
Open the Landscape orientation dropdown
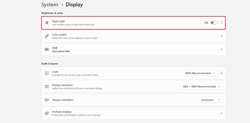pyautogui.click(x=211, y=100)
